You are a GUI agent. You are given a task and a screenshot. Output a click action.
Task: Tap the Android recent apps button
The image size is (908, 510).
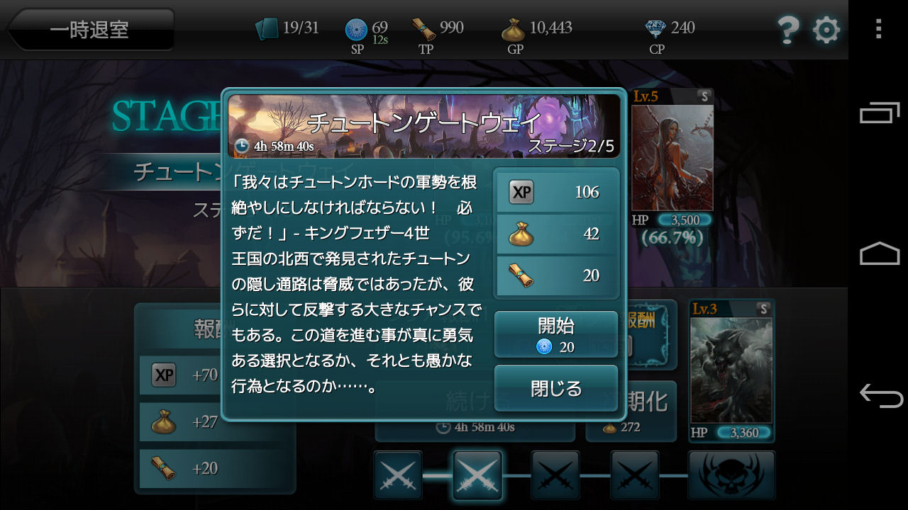pyautogui.click(x=880, y=113)
